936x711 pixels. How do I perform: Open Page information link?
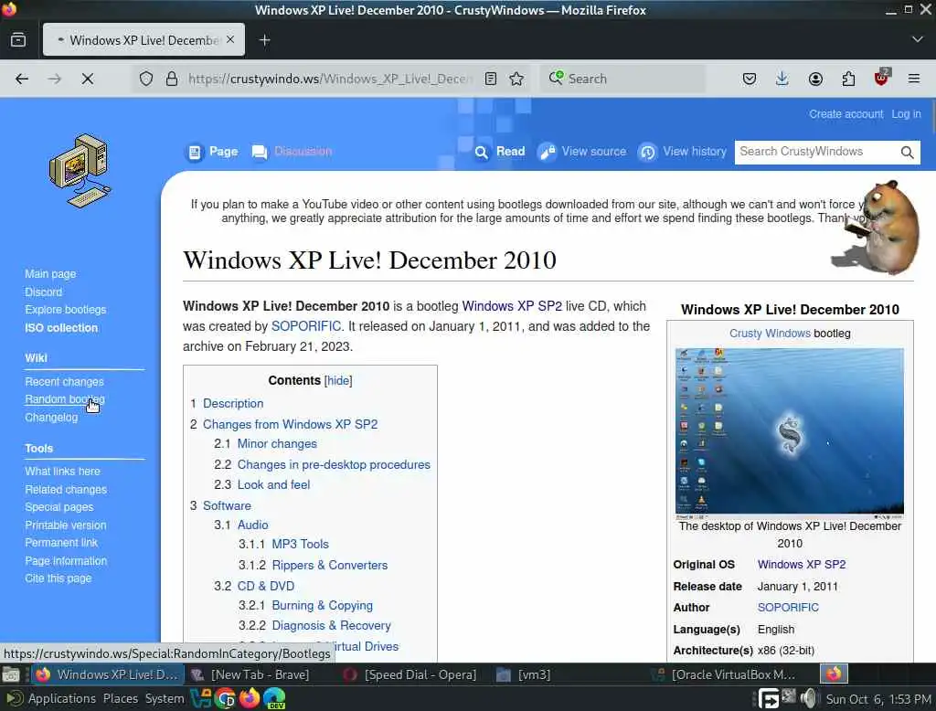66,561
